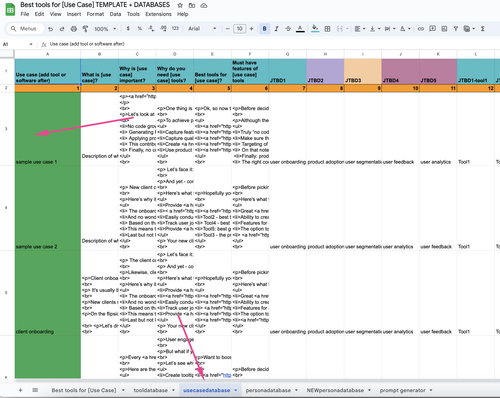Open the tooldatabase tab options arrow
This screenshot has height=398, width=500.
tap(173, 390)
